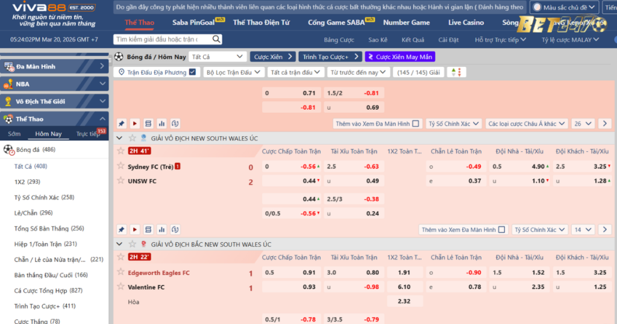Click the Cược Xiên May Mắn button

(x=399, y=57)
